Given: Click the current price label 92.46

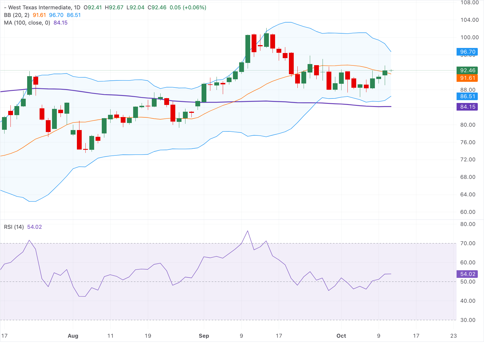Looking at the screenshot, I should pyautogui.click(x=467, y=70).
